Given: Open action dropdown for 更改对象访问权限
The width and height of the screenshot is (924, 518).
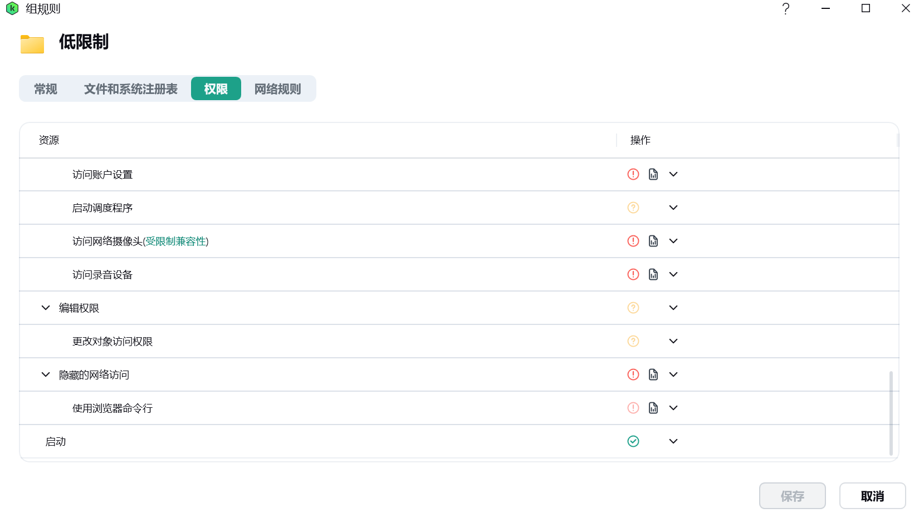Looking at the screenshot, I should pos(673,341).
